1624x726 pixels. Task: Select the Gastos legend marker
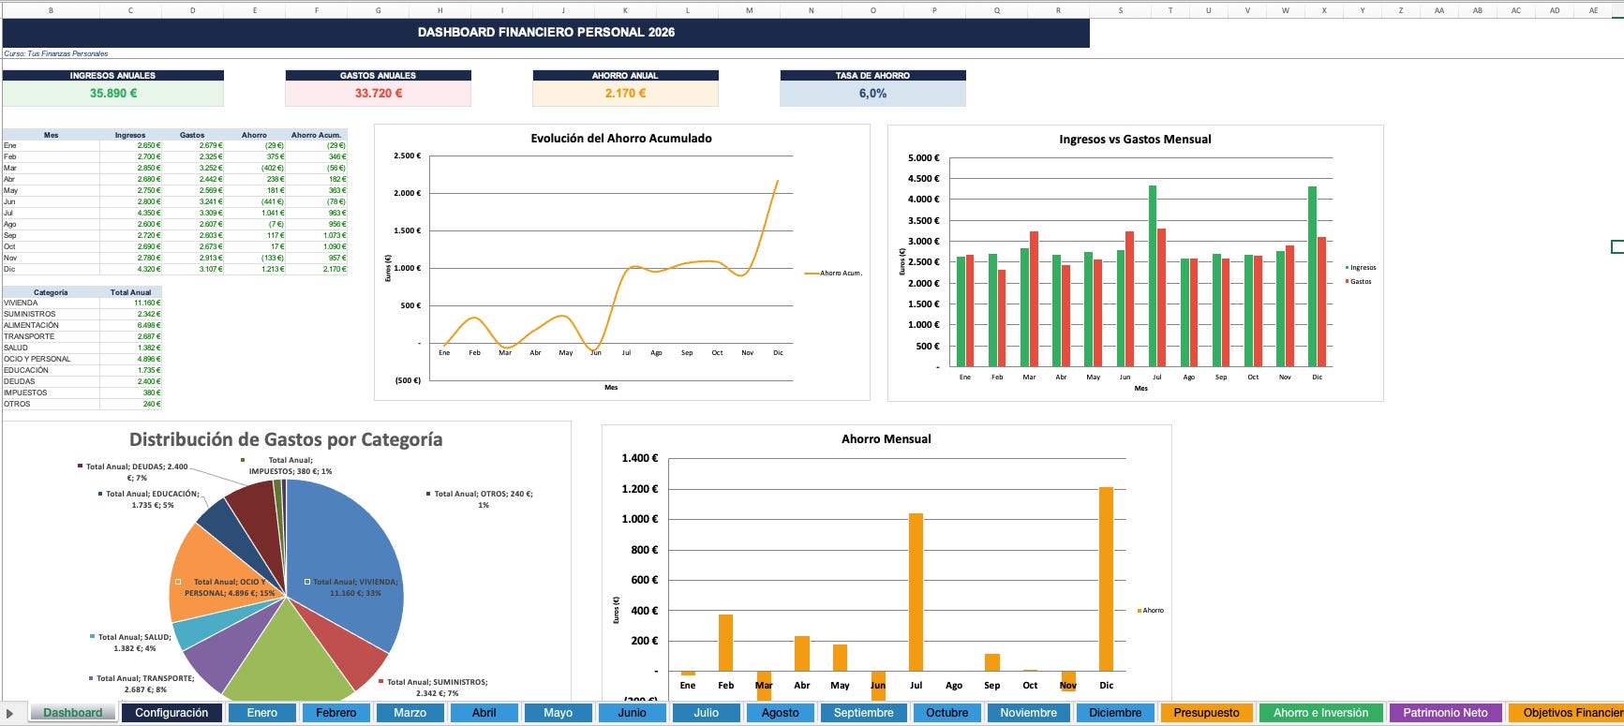coord(1347,281)
